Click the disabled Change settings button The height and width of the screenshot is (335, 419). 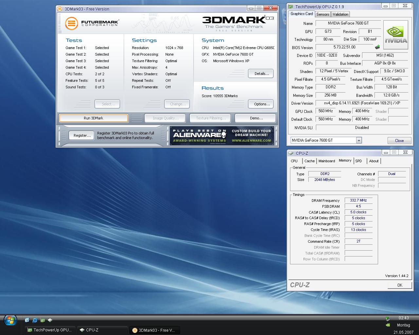pyautogui.click(x=177, y=104)
